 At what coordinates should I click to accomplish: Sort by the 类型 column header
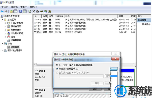click(x=51, y=16)
